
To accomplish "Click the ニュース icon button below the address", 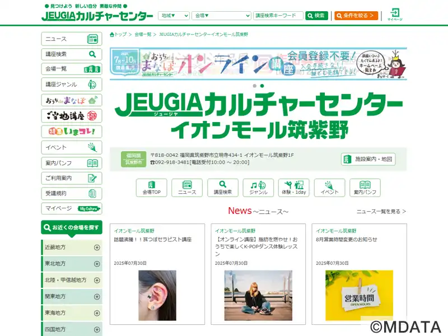I will (187, 188).
